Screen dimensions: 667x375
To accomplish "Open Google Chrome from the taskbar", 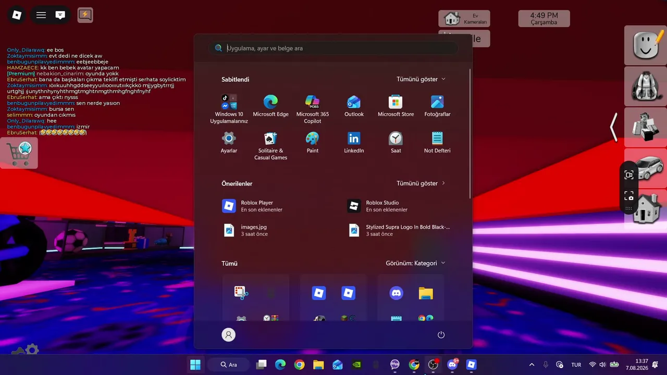I will tap(299, 365).
